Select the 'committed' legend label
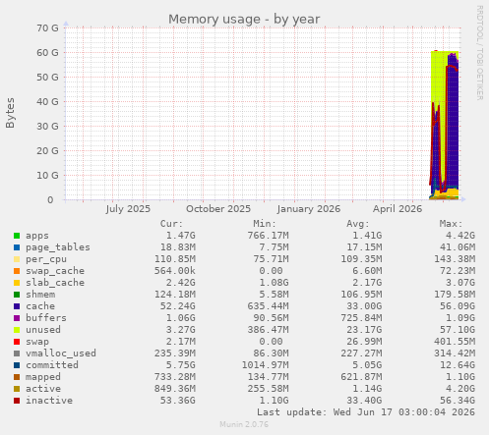 (52, 365)
